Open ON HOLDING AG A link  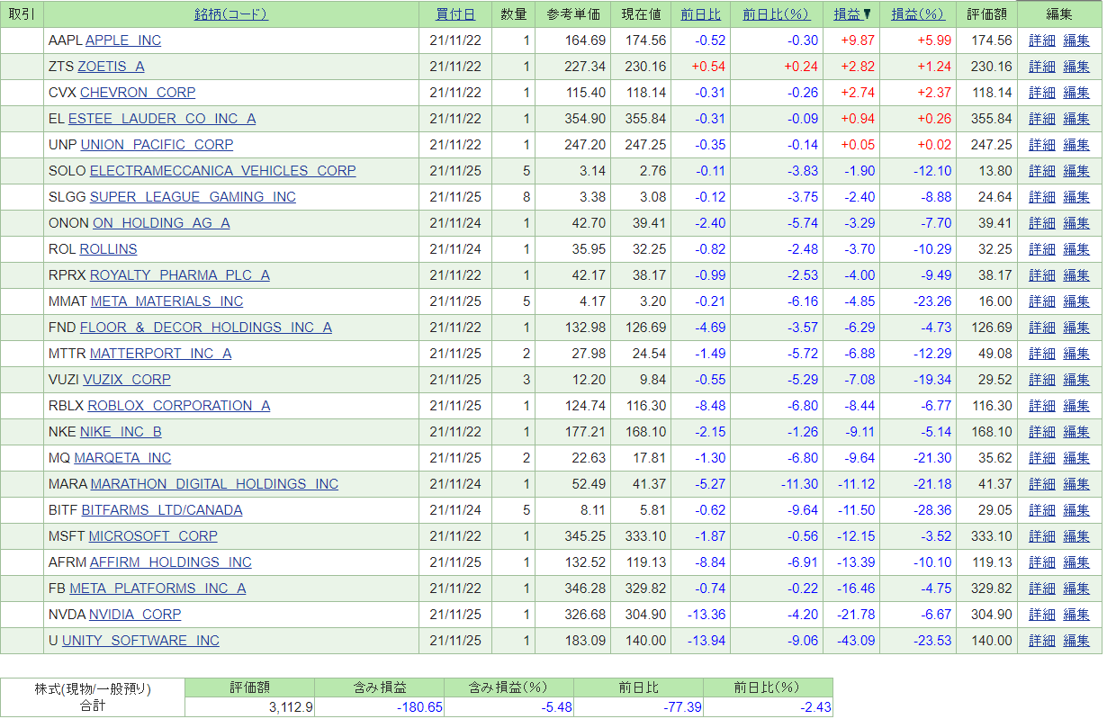[161, 223]
